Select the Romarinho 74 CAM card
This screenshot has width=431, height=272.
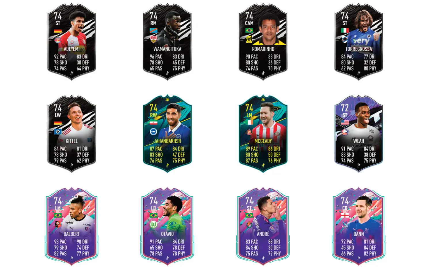point(263,42)
